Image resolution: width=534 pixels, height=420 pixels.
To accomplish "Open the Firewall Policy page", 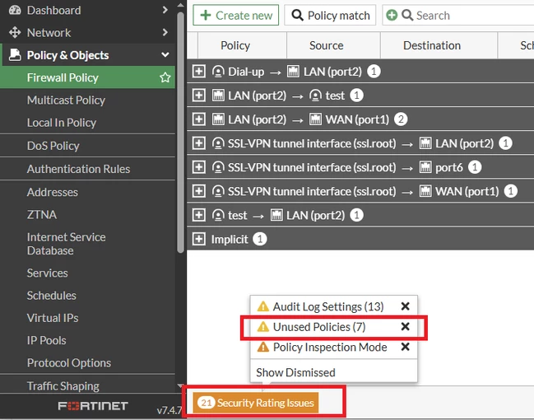I will (87, 77).
